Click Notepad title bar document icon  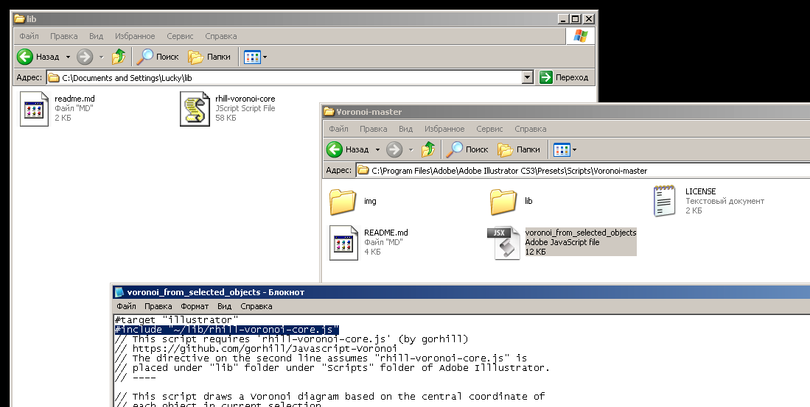tap(119, 292)
